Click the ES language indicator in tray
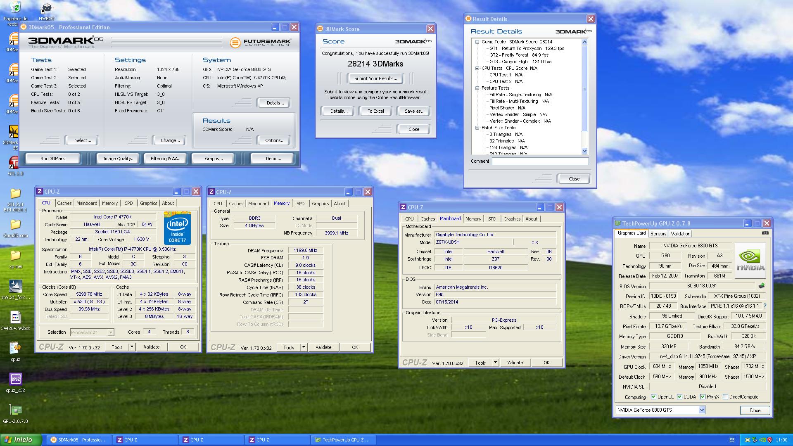793x446 pixels. coord(732,440)
